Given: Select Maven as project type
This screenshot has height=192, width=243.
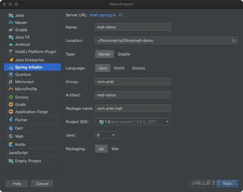Looking at the screenshot, I should 105,54.
